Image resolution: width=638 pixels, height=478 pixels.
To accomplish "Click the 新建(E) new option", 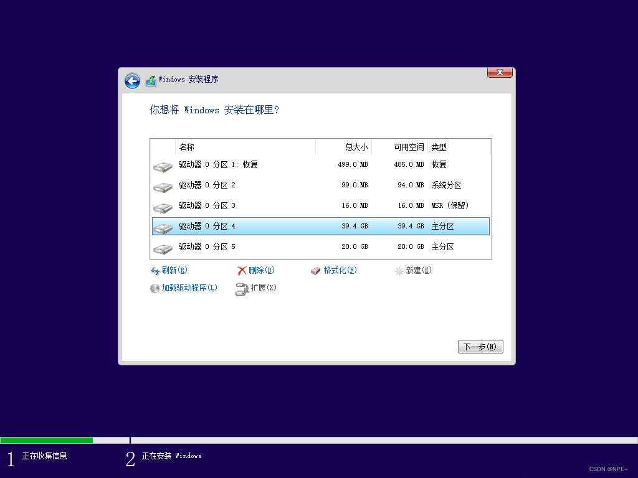I will (x=419, y=270).
